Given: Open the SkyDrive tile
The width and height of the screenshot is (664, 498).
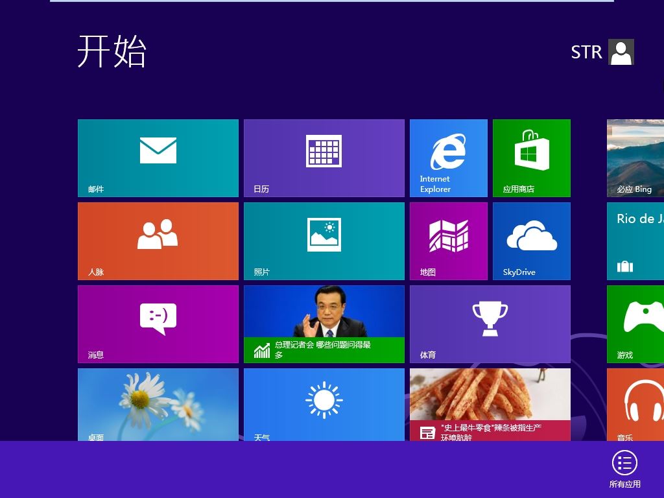Looking at the screenshot, I should (x=532, y=241).
